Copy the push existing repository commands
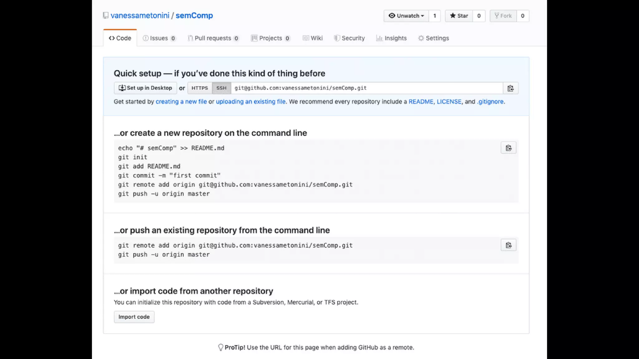This screenshot has width=639, height=359. [x=508, y=245]
